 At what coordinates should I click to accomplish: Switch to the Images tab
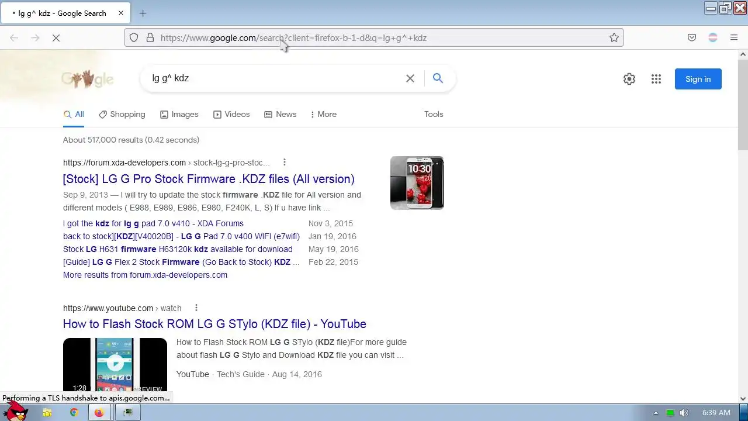tap(179, 114)
